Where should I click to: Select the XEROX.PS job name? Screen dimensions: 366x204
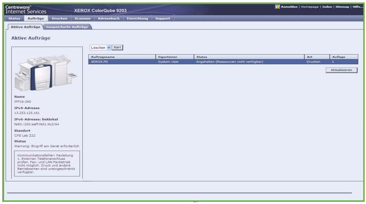99,62
